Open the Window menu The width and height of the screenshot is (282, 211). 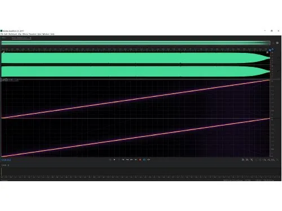[x=46, y=34]
